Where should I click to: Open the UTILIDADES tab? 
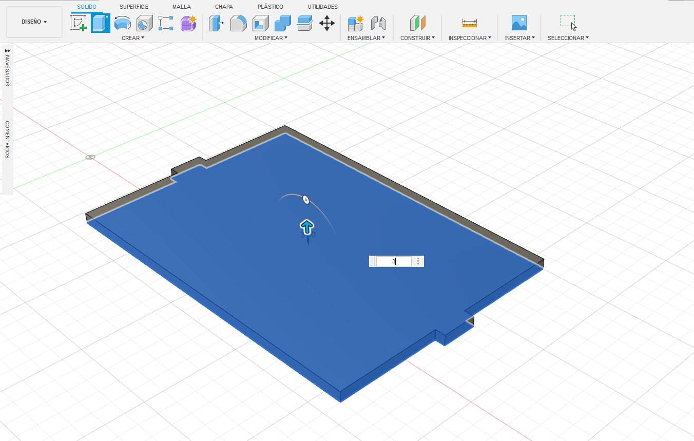tap(323, 7)
